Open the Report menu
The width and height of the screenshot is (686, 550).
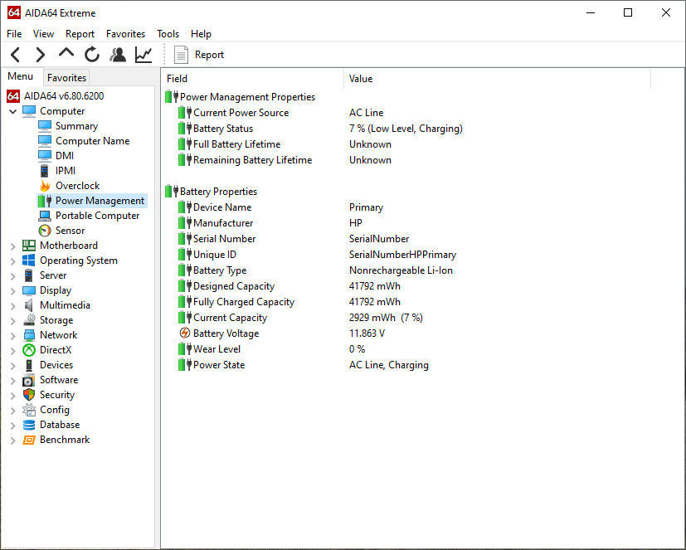pyautogui.click(x=80, y=34)
